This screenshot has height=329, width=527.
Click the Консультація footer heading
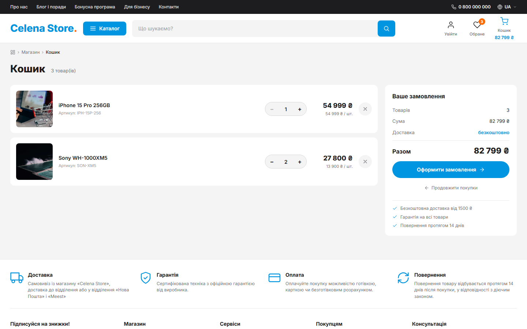[429, 324]
